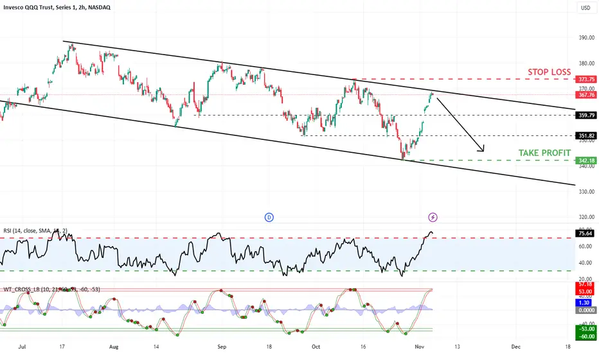Image resolution: width=599 pixels, height=353 pixels.
Task: Click the purple lightning event marker icon
Action: point(433,218)
